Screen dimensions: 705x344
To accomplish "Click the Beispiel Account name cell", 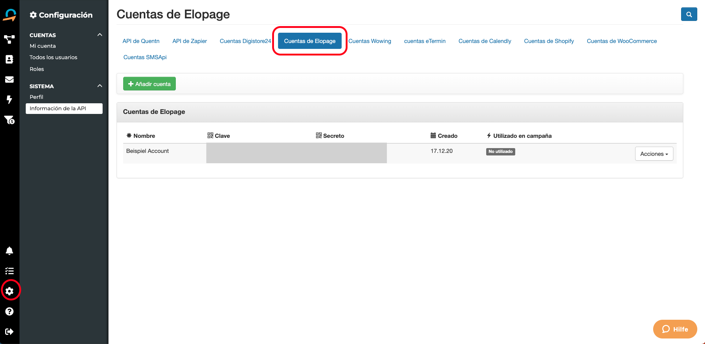I will coord(147,151).
